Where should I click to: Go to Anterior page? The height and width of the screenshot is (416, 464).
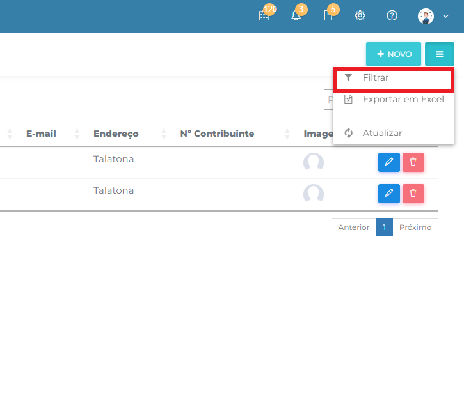(353, 227)
